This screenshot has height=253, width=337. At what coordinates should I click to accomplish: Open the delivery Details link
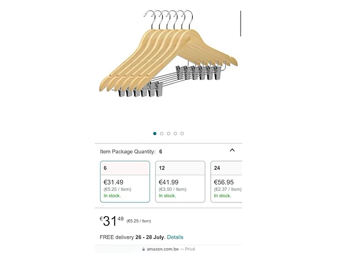[x=175, y=237]
